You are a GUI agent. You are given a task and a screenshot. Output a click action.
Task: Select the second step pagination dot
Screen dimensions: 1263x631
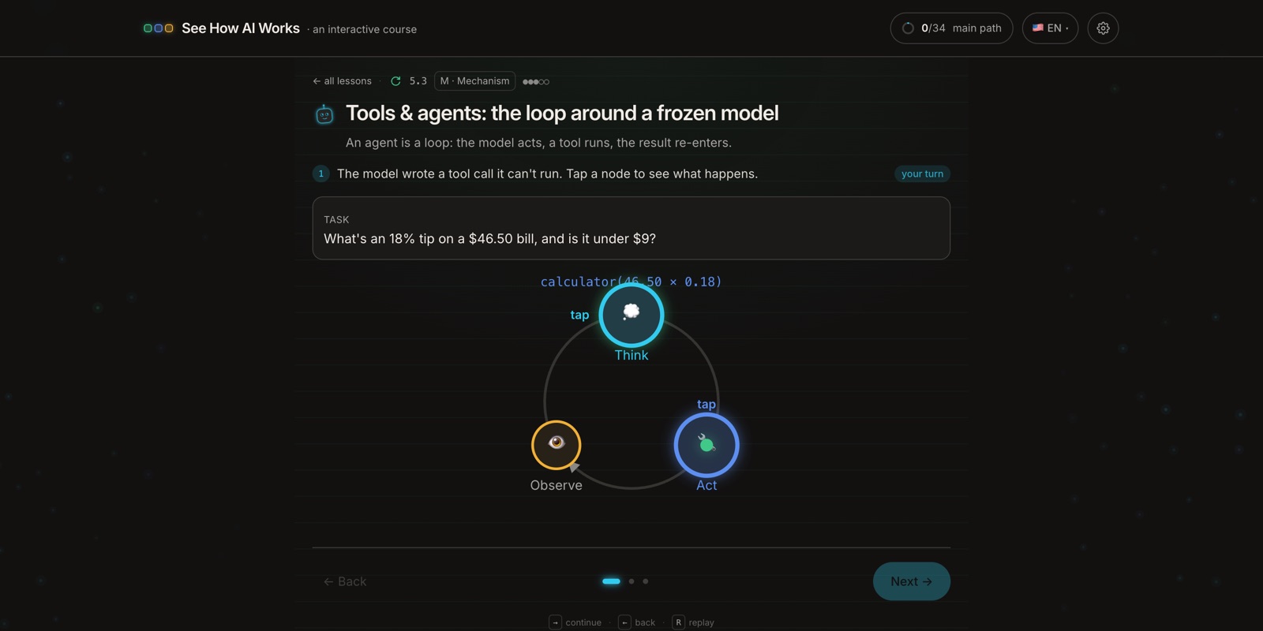pyautogui.click(x=631, y=581)
